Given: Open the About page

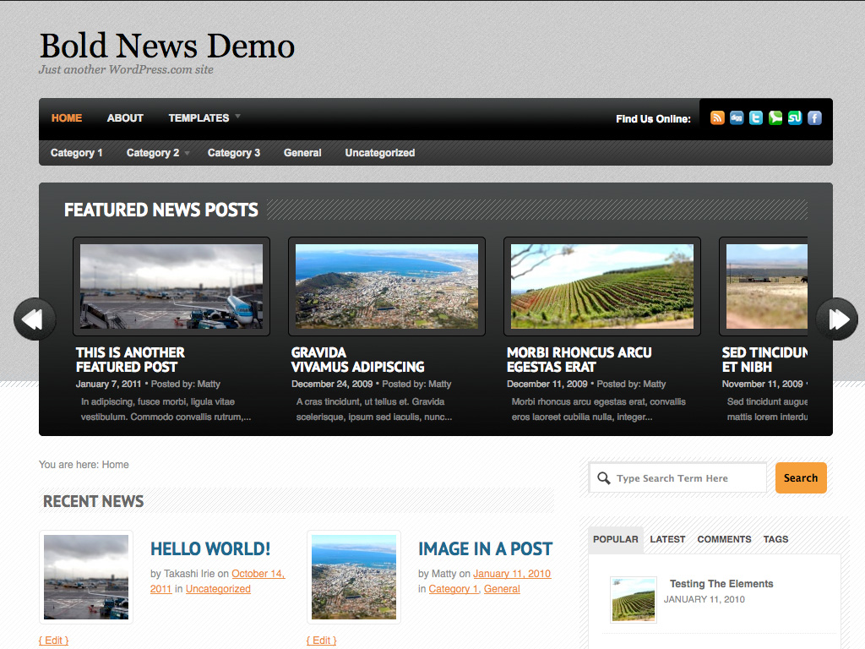Looking at the screenshot, I should coord(125,118).
